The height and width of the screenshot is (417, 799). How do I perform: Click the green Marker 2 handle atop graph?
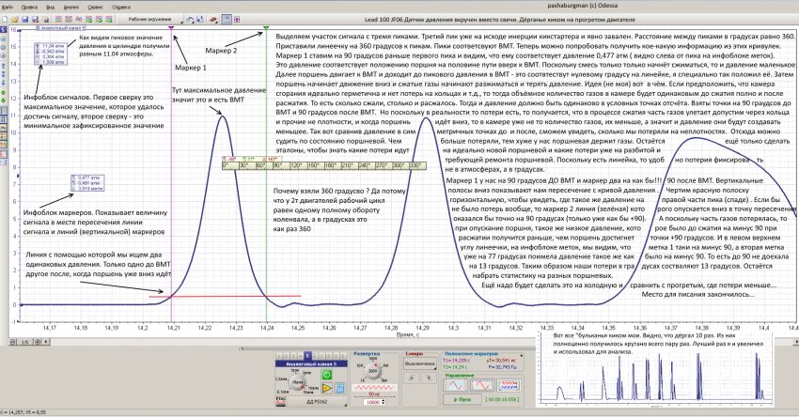pyautogui.click(x=266, y=27)
